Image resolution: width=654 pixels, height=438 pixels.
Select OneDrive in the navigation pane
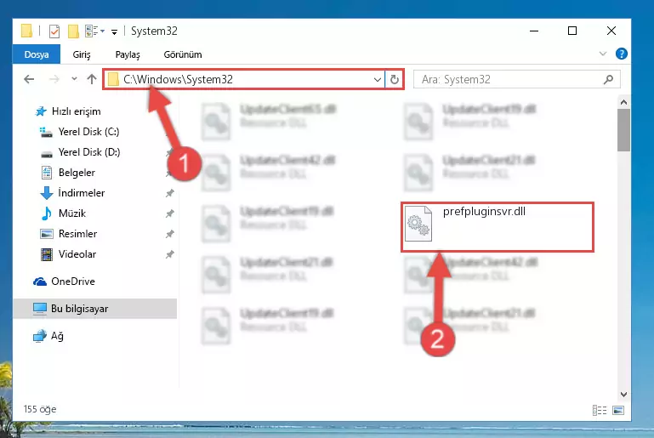coord(72,282)
